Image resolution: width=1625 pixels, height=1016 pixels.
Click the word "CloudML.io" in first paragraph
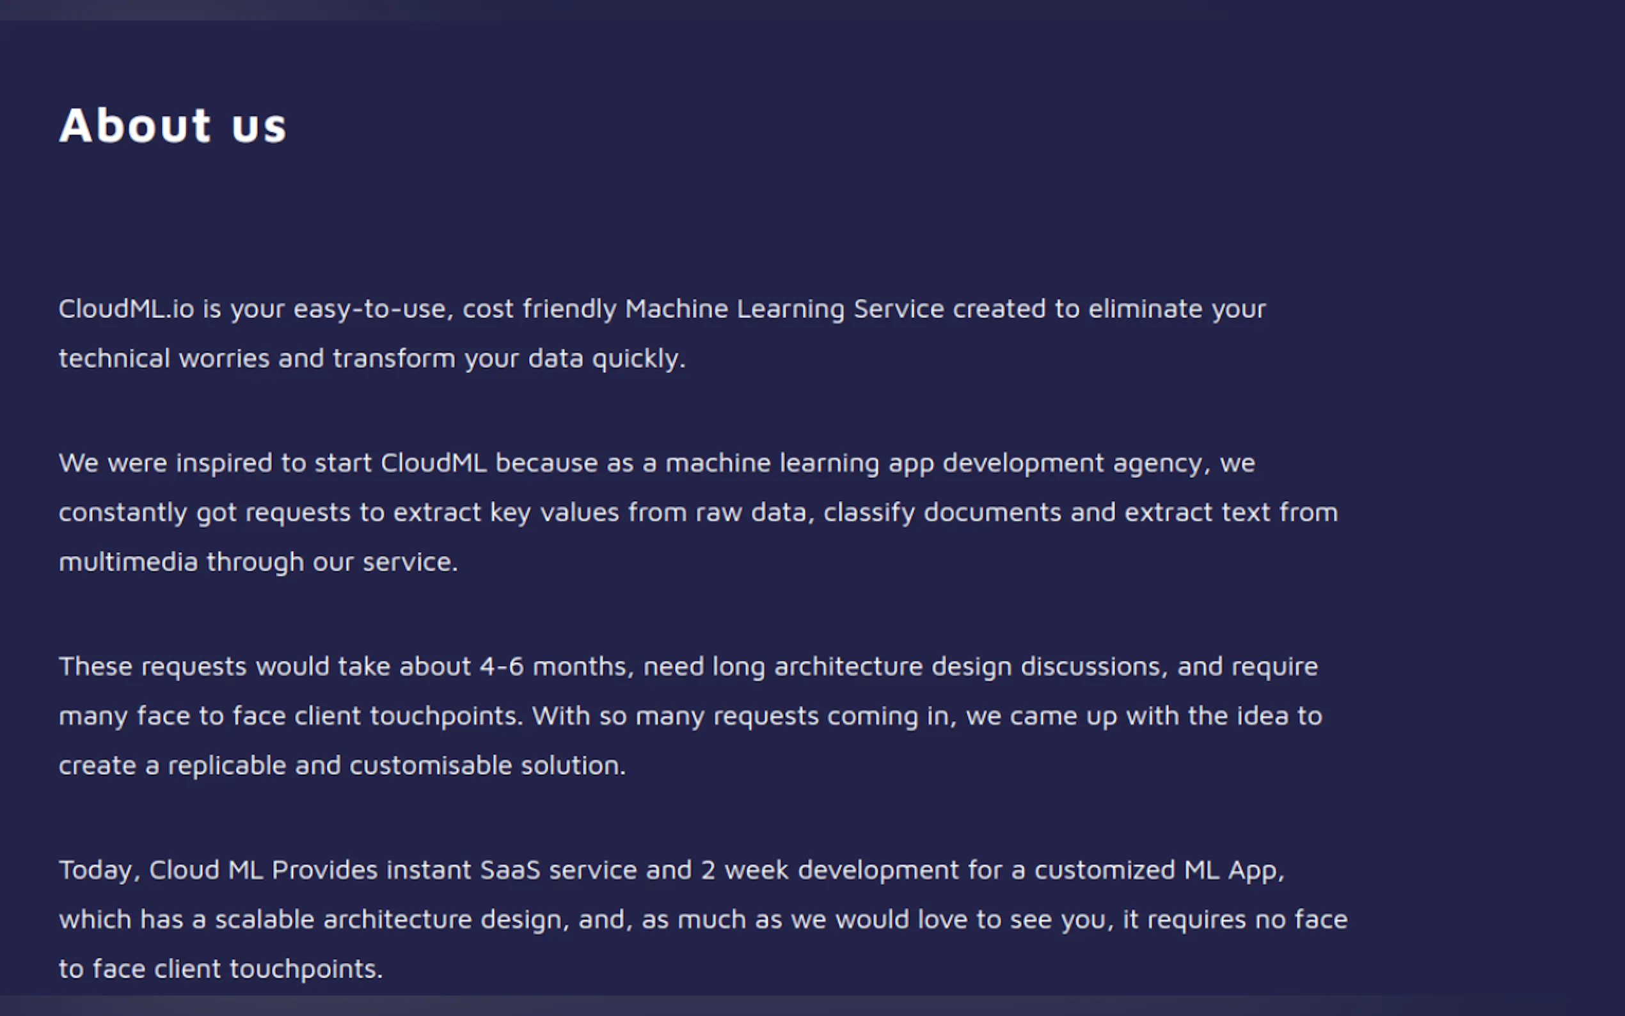coord(126,309)
